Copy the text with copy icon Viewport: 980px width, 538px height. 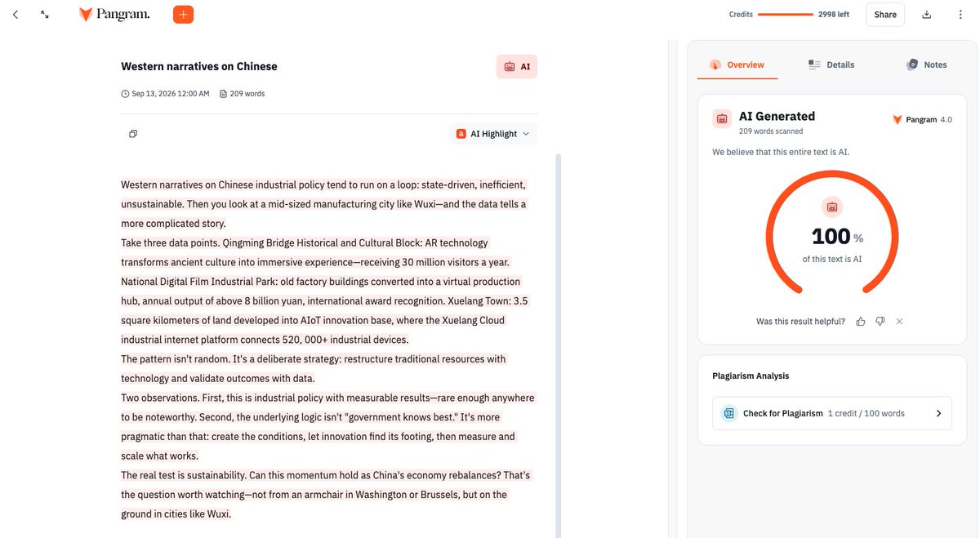pyautogui.click(x=133, y=134)
